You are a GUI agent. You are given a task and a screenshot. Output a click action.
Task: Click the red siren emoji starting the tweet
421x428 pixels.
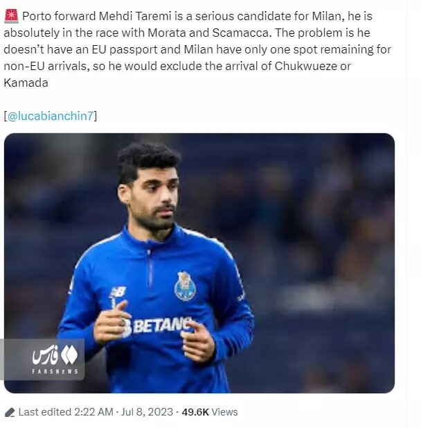(10, 16)
